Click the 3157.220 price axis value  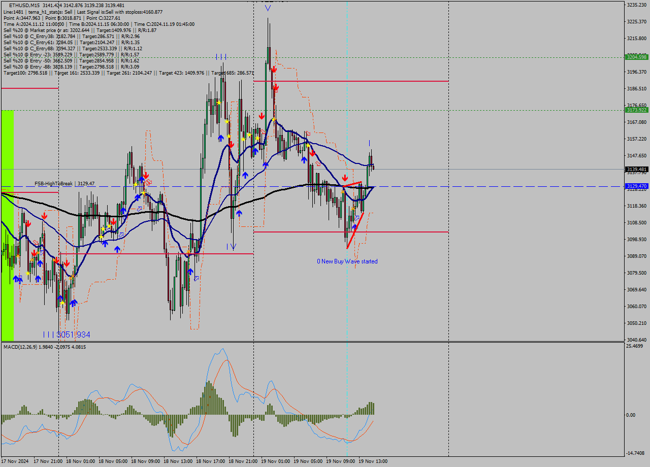[637, 139]
